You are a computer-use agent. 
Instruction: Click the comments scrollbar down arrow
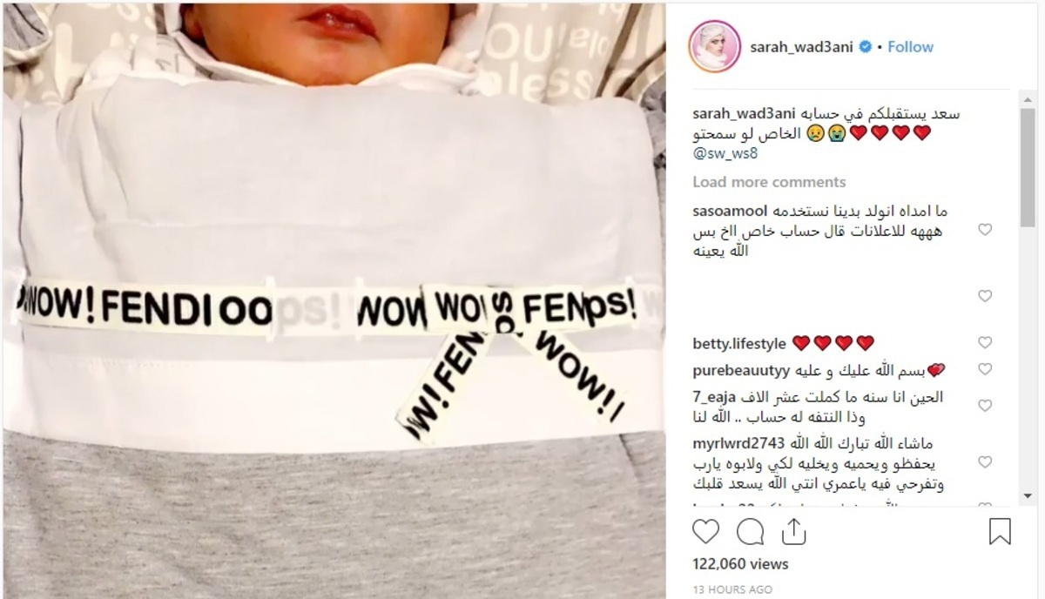click(1028, 496)
